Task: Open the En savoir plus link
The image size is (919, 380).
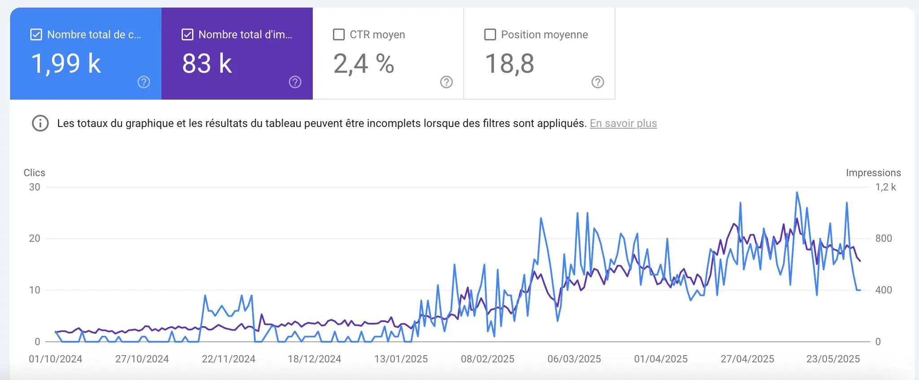Action: pos(623,123)
